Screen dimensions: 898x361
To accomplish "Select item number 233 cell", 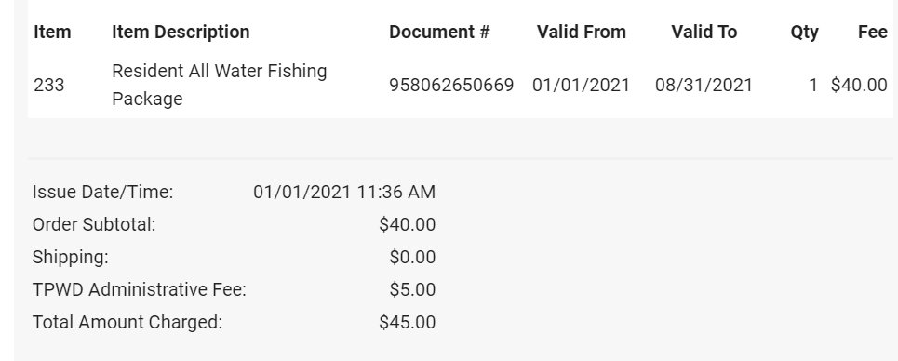I will click(48, 86).
